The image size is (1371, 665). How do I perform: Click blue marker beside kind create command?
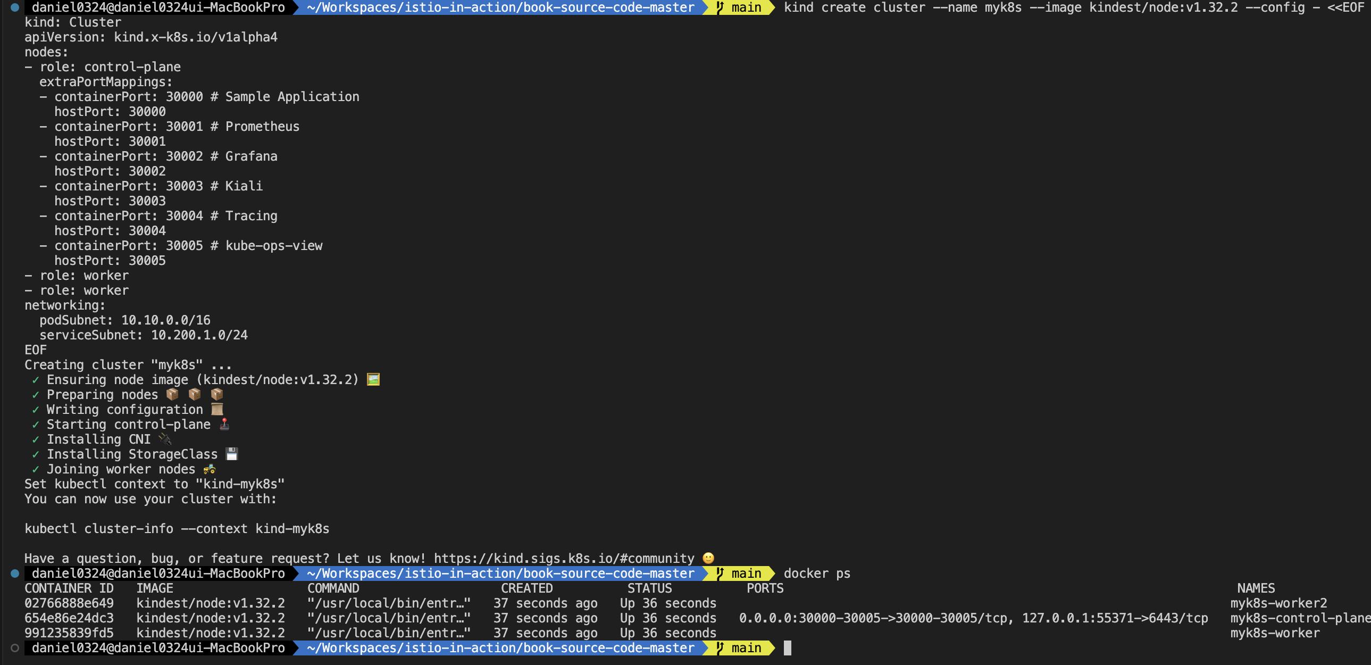point(15,7)
